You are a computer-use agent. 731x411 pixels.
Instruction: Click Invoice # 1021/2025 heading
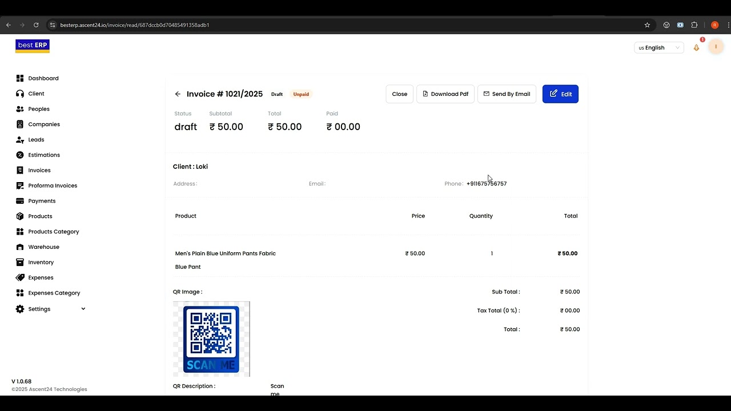pyautogui.click(x=224, y=94)
